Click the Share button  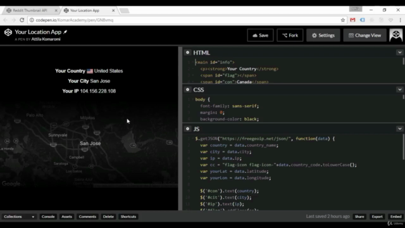(x=359, y=217)
